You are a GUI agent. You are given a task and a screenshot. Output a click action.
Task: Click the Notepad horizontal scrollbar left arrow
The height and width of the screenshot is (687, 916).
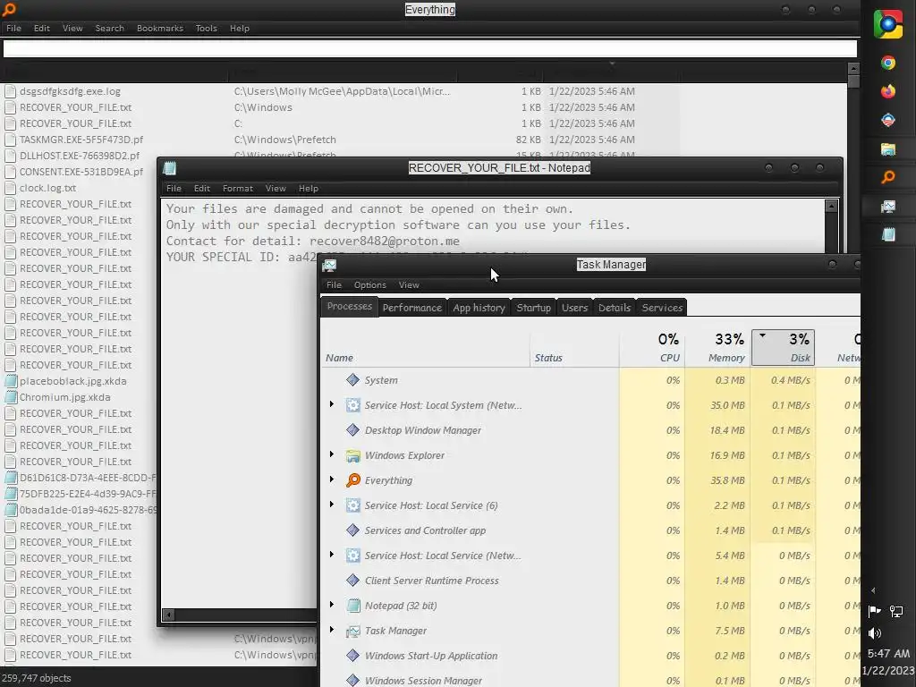pyautogui.click(x=168, y=615)
